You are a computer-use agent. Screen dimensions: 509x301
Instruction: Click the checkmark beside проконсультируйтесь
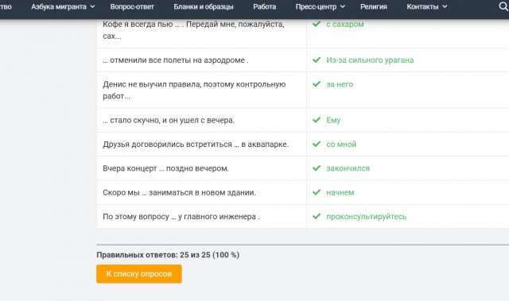[317, 216]
